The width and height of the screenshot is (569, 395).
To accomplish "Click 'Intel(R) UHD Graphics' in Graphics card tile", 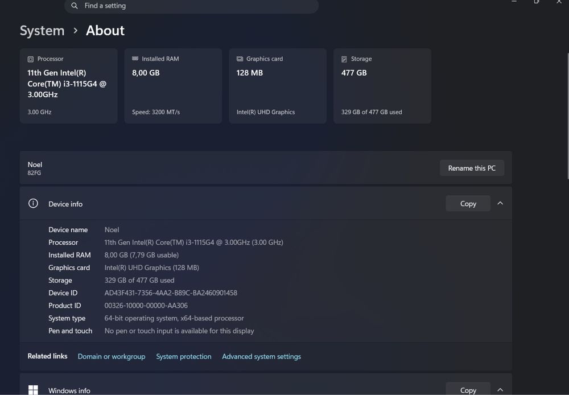I will (x=266, y=112).
